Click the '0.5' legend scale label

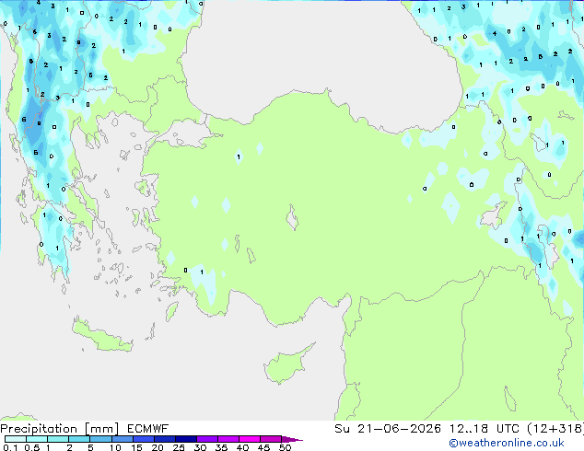(x=31, y=447)
